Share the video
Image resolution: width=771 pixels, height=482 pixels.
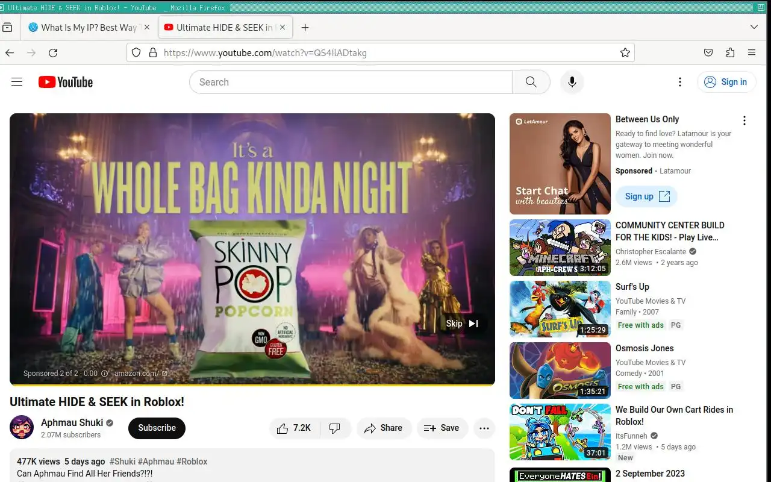(384, 428)
